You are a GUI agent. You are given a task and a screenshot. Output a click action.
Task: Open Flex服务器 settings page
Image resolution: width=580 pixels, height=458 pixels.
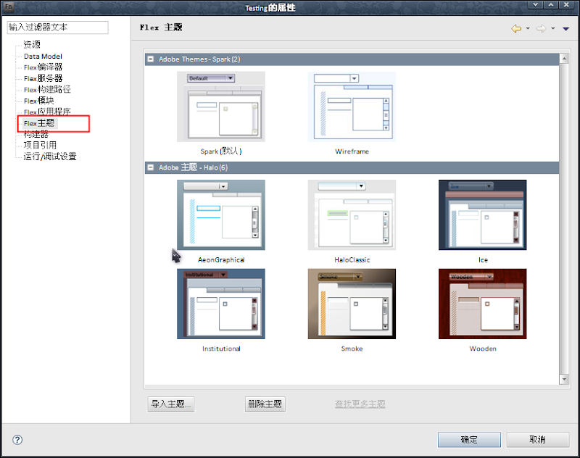pos(43,78)
